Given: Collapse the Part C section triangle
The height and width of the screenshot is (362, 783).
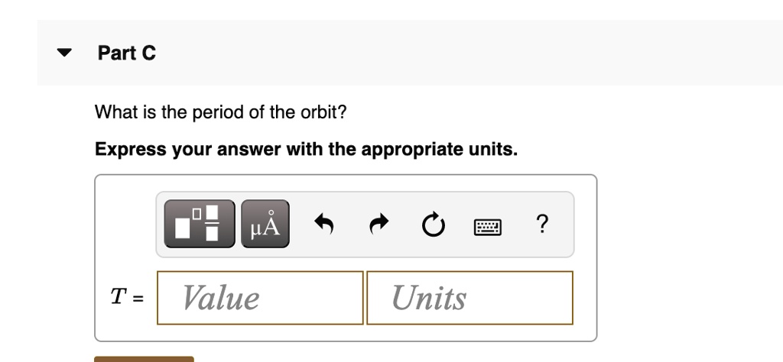Looking at the screenshot, I should coord(64,53).
